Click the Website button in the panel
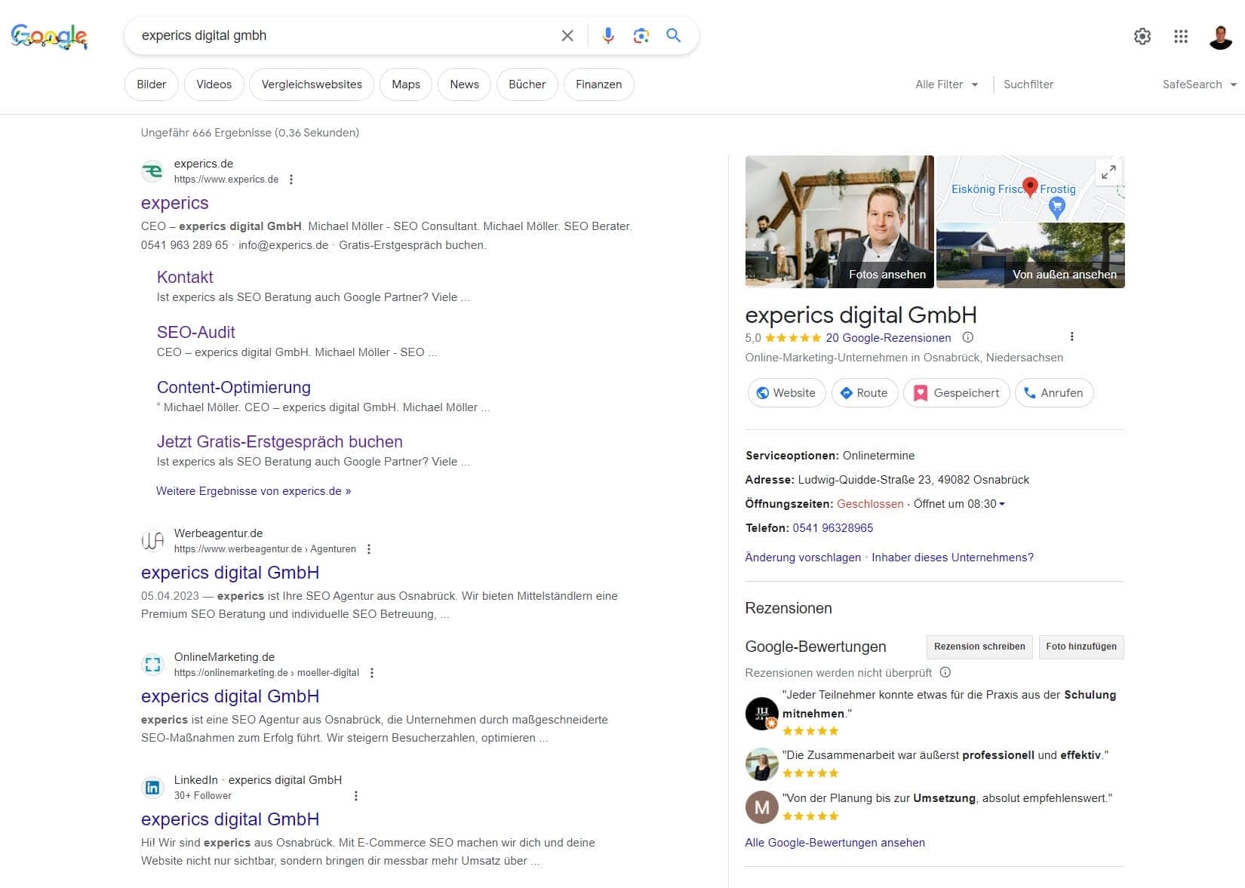Viewport: 1245px width, 888px height. pyautogui.click(x=786, y=393)
